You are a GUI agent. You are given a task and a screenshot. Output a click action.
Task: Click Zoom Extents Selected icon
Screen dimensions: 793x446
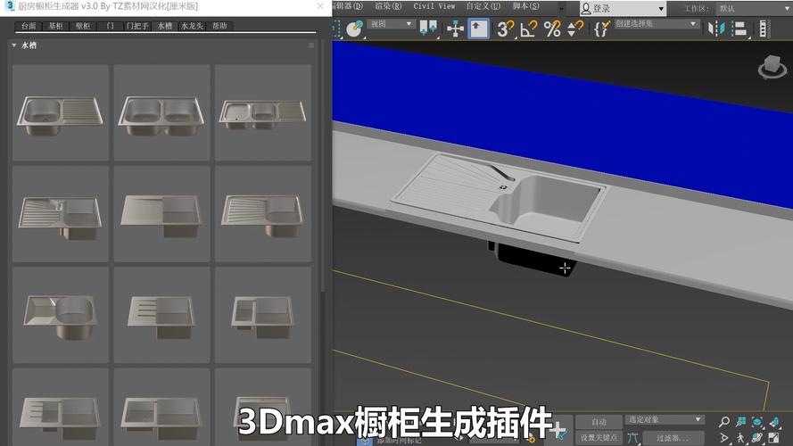point(757,421)
